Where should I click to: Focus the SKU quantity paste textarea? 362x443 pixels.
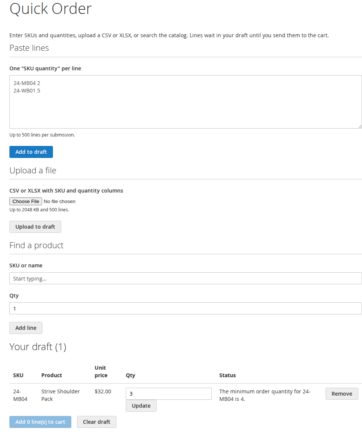(186, 102)
